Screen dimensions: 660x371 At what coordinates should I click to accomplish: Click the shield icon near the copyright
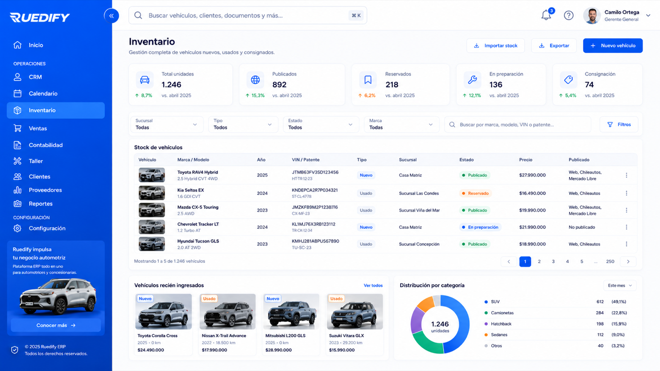(15, 350)
